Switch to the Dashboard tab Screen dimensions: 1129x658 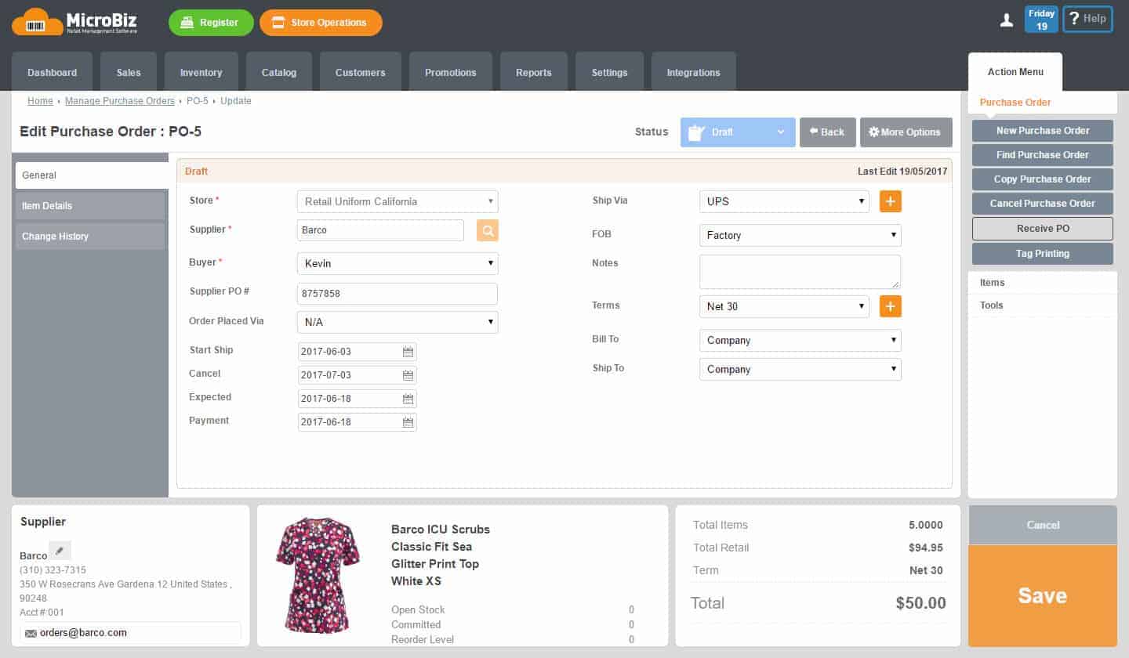(x=53, y=72)
